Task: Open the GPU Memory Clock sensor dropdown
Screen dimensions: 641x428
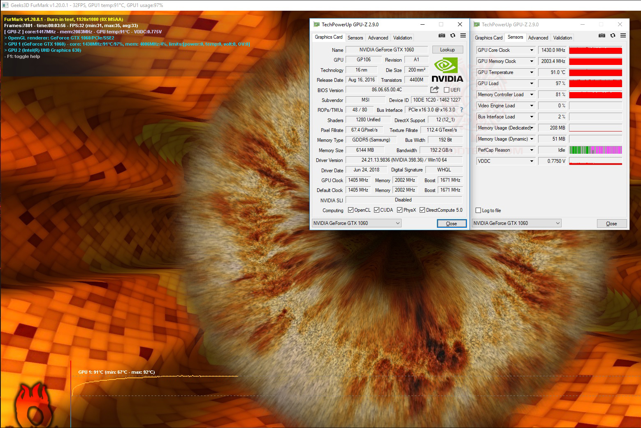Action: [532, 61]
